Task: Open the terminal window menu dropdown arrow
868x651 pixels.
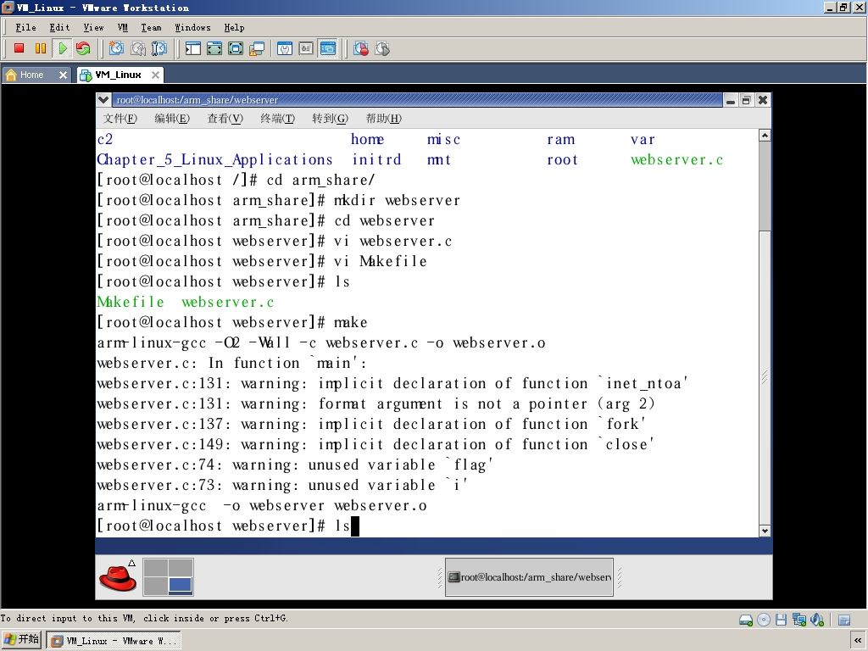Action: (103, 100)
